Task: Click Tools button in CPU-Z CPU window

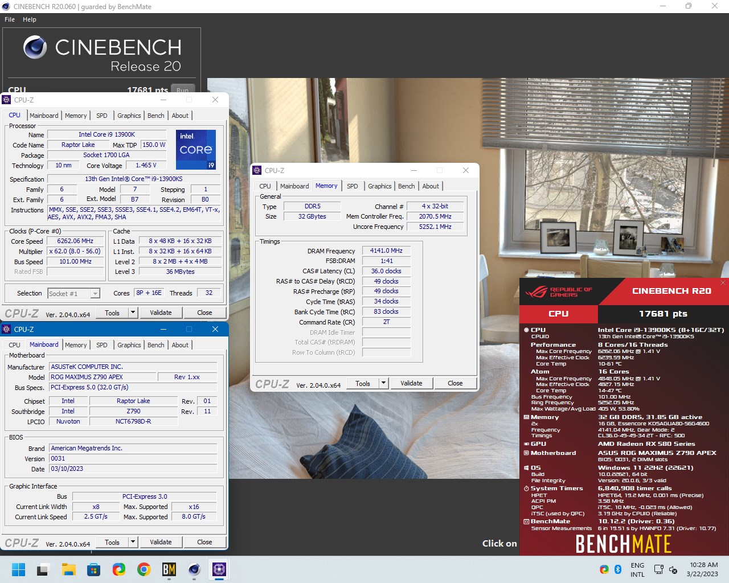Action: pos(112,313)
